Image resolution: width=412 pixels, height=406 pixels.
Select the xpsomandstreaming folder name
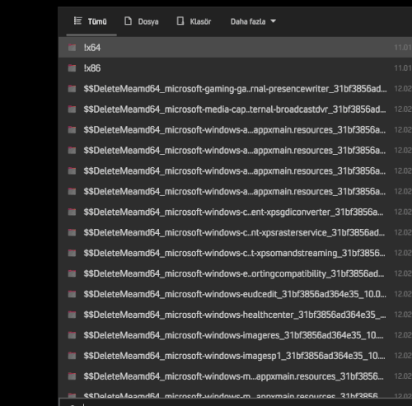[234, 253]
